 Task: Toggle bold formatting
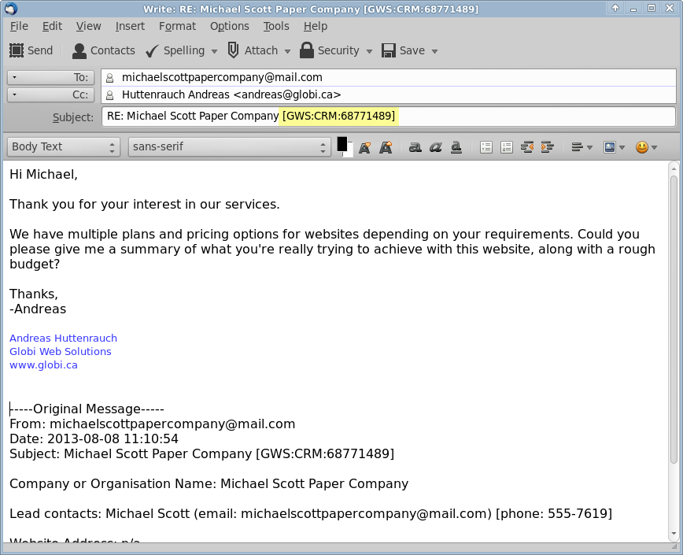pyautogui.click(x=415, y=148)
